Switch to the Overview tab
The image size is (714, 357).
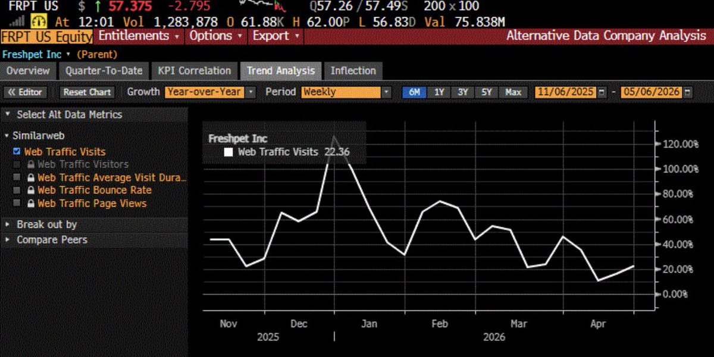(28, 71)
